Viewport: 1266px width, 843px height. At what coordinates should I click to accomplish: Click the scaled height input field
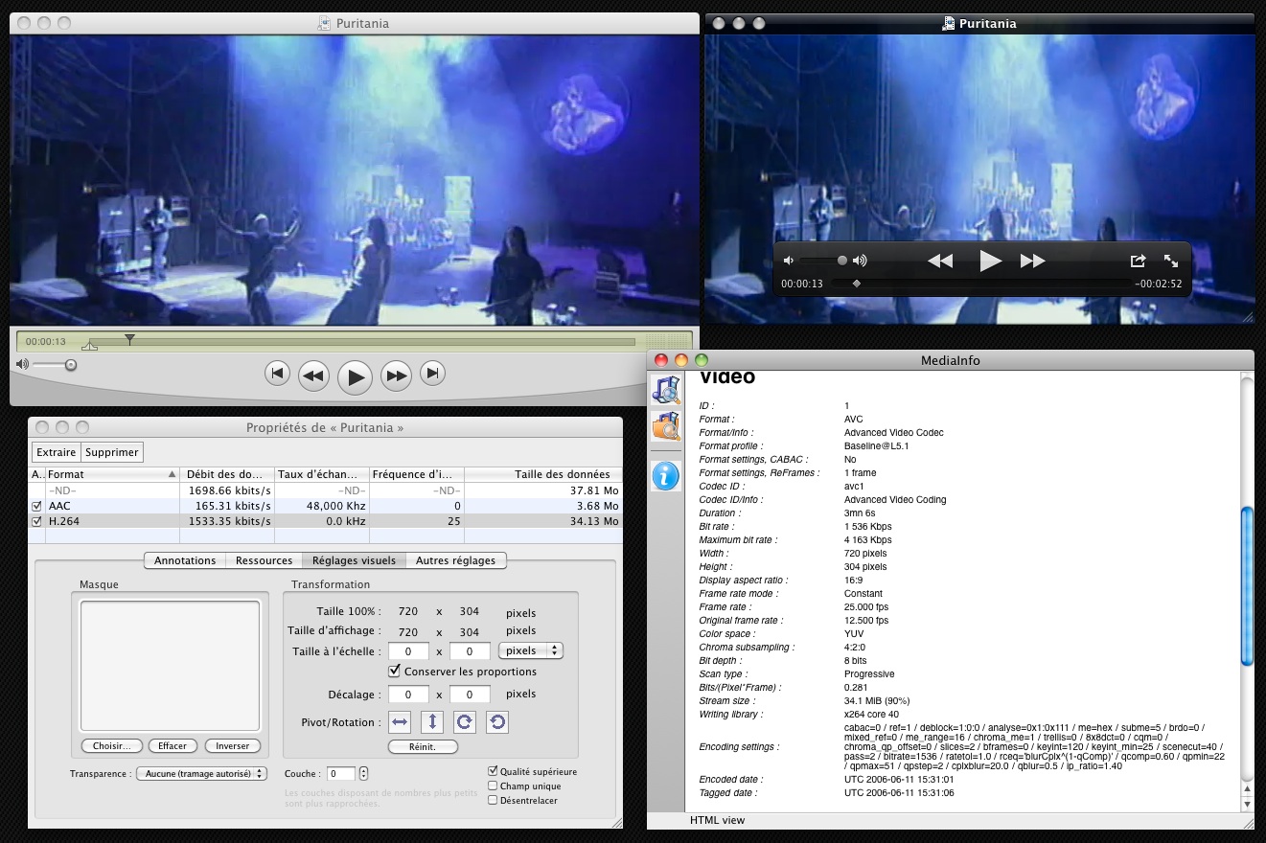[470, 651]
